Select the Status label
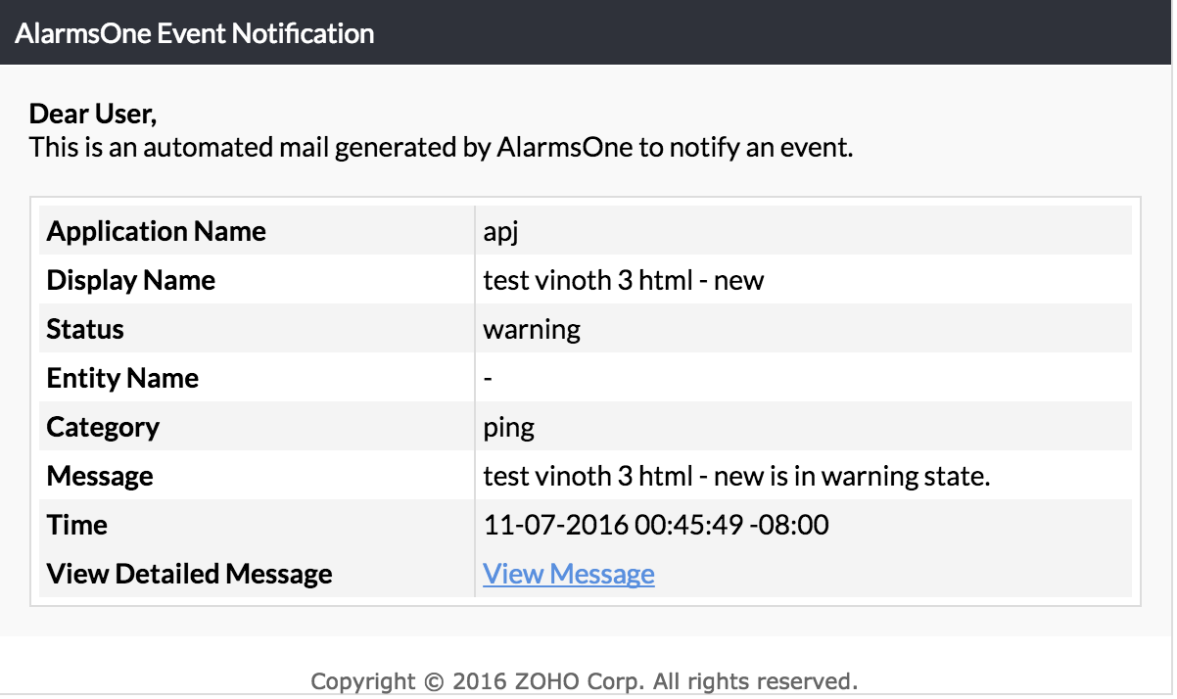 [85, 329]
